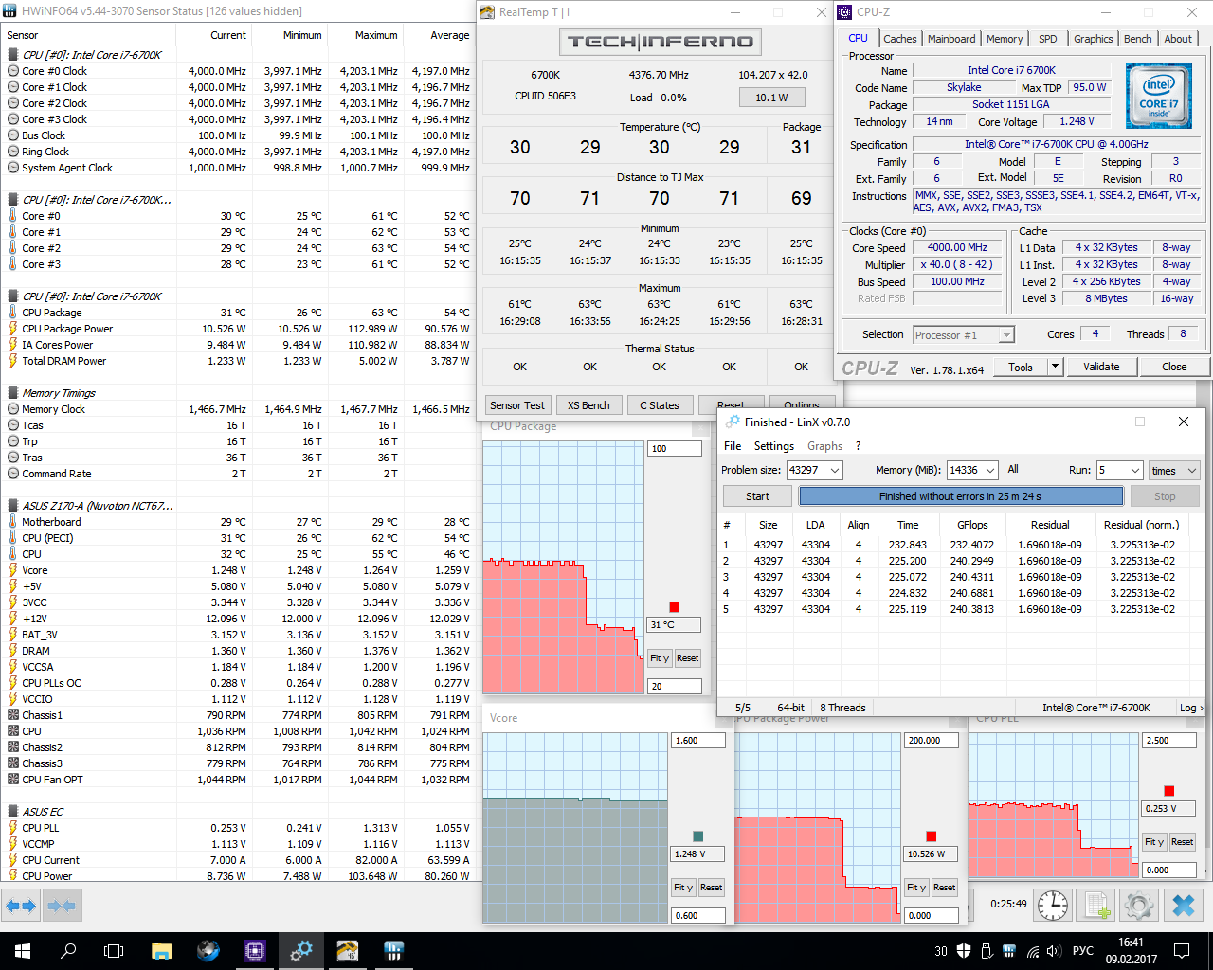Open the Processor #1 selection dropdown in CPU-Z
This screenshot has height=970, width=1213.
coord(963,334)
